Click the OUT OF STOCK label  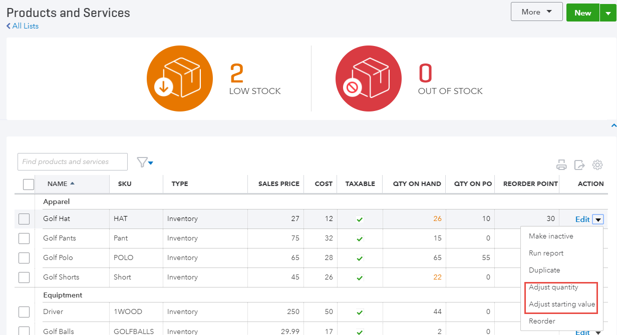click(x=450, y=91)
